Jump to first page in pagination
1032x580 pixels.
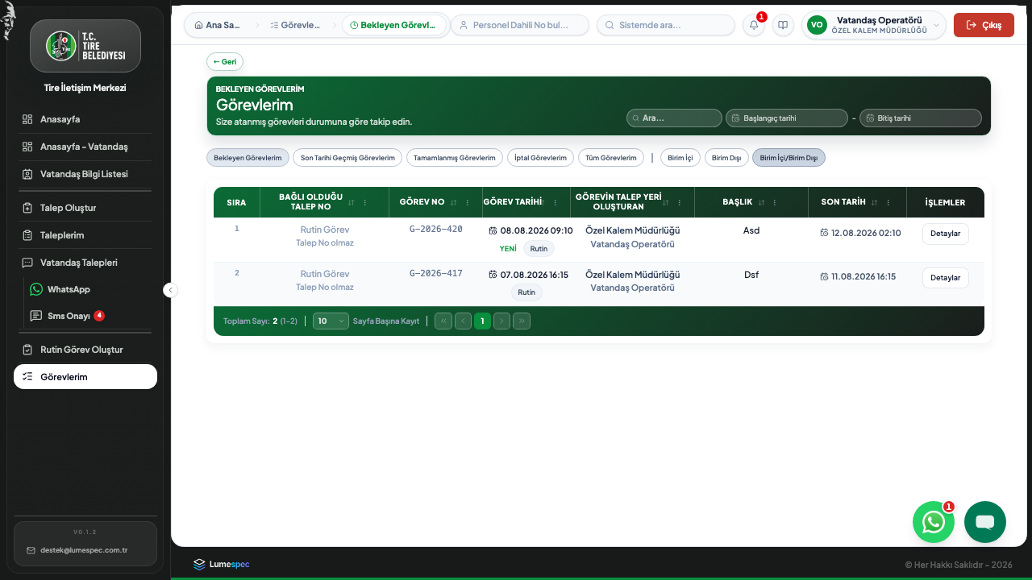click(x=443, y=321)
